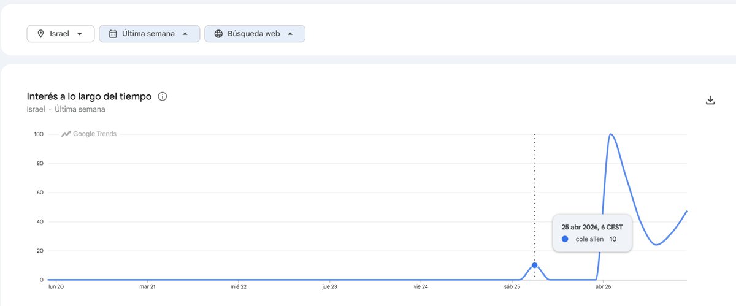Open the Búsqueda web search type dropdown

click(x=255, y=34)
